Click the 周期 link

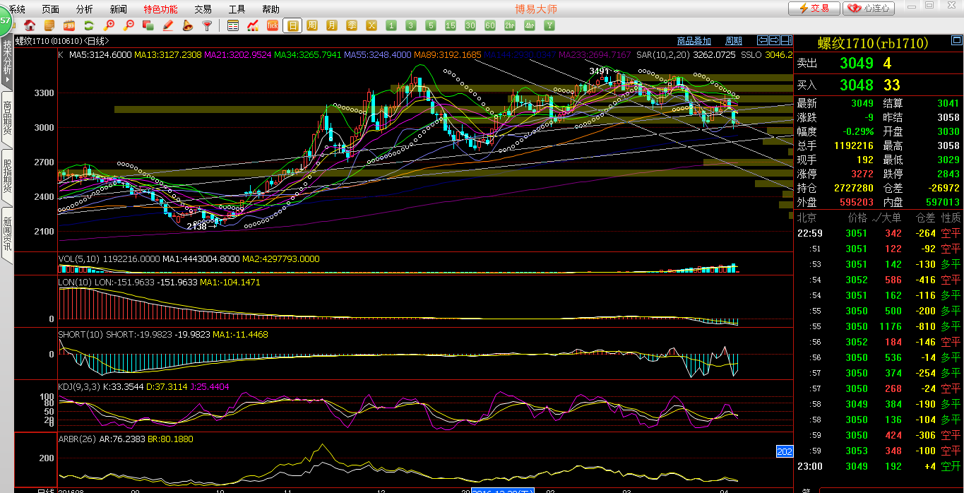[x=734, y=41]
